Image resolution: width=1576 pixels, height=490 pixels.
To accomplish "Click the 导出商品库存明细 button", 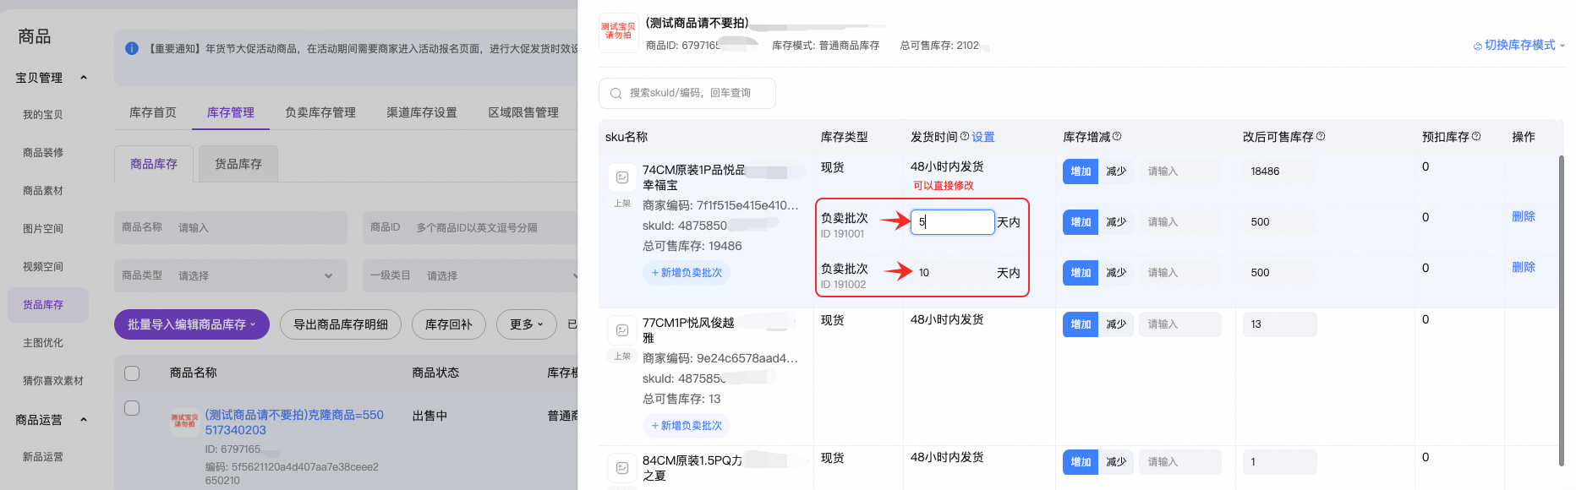I will (341, 324).
